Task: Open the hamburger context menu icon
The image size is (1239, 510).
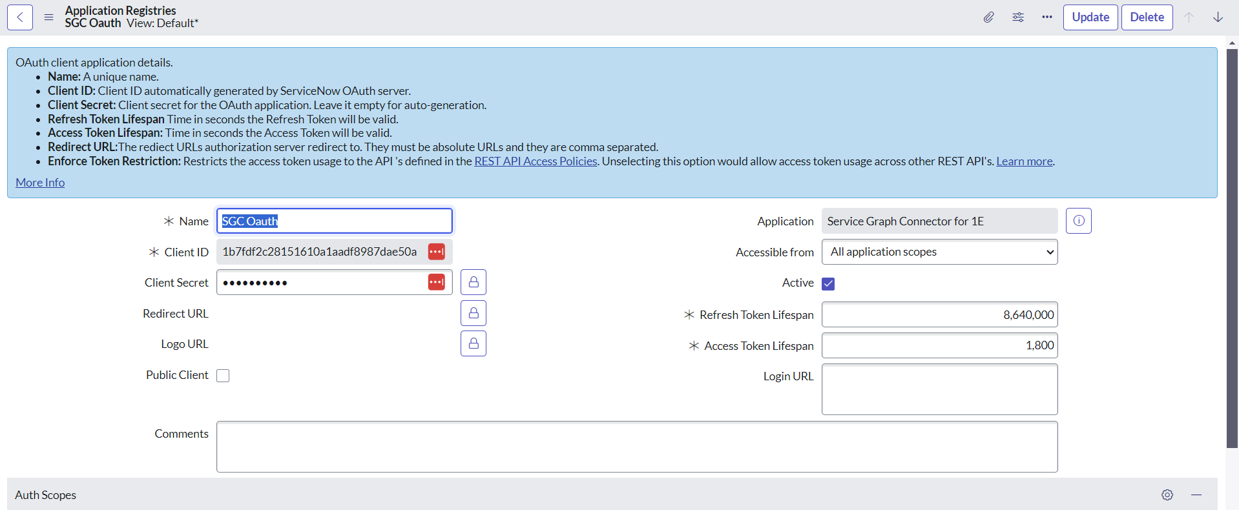Action: pos(48,17)
